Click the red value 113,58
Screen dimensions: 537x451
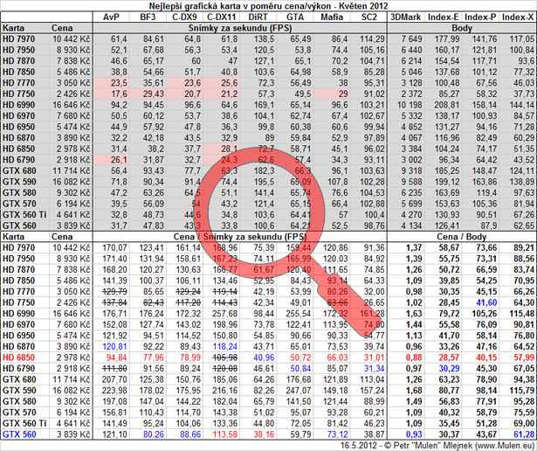pos(225,434)
